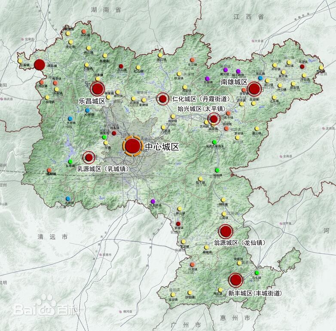Click the orange dot above 回龙镇
Viewport: 336px width, 331px height.
pyautogui.click(x=192, y=264)
